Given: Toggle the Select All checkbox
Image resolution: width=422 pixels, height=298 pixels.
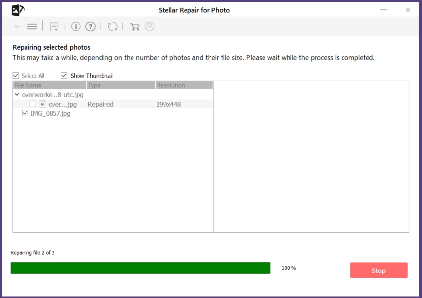Looking at the screenshot, I should click(x=16, y=76).
